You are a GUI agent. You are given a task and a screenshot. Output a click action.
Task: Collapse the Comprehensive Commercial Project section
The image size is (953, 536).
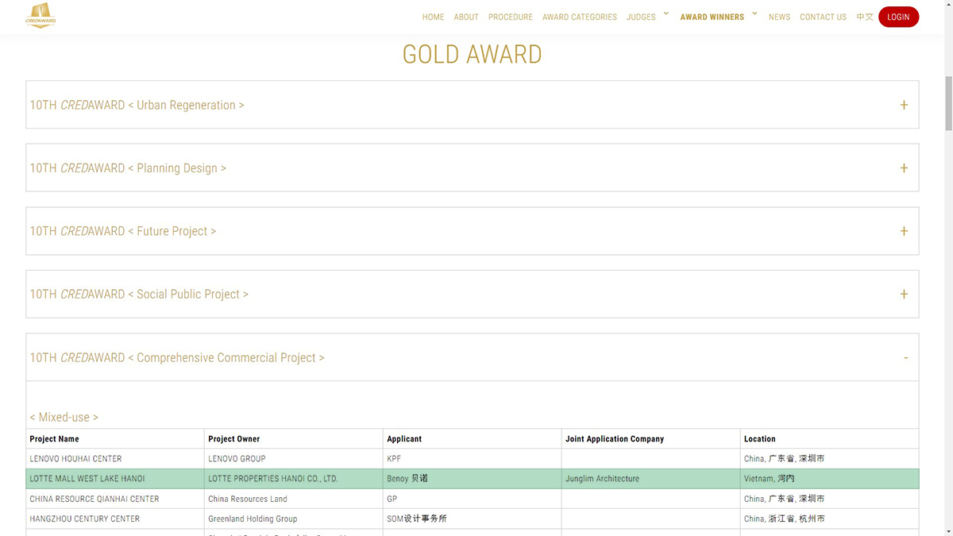pos(473,357)
